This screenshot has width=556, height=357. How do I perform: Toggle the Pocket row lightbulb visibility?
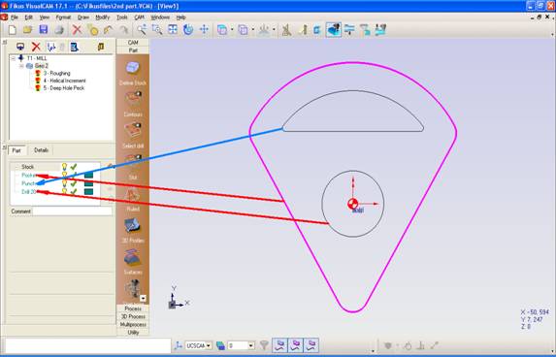click(64, 175)
